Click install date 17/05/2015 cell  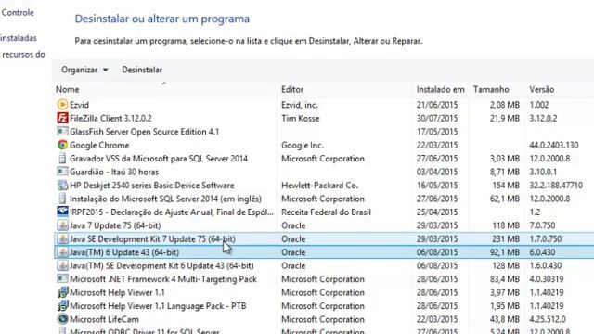(x=437, y=132)
